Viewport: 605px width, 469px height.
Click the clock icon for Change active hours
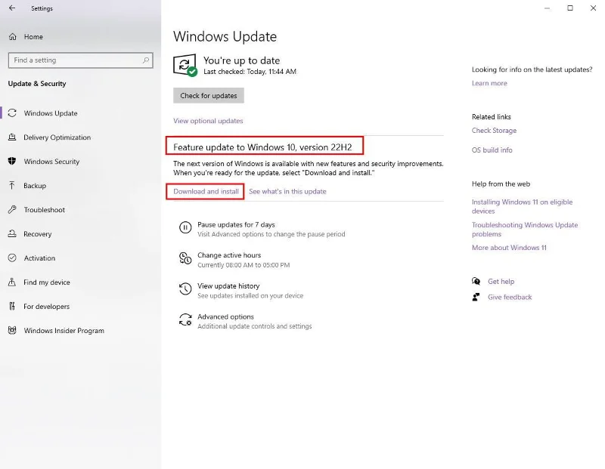click(185, 258)
